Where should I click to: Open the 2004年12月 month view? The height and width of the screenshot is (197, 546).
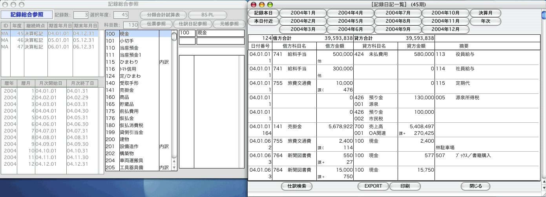click(445, 29)
